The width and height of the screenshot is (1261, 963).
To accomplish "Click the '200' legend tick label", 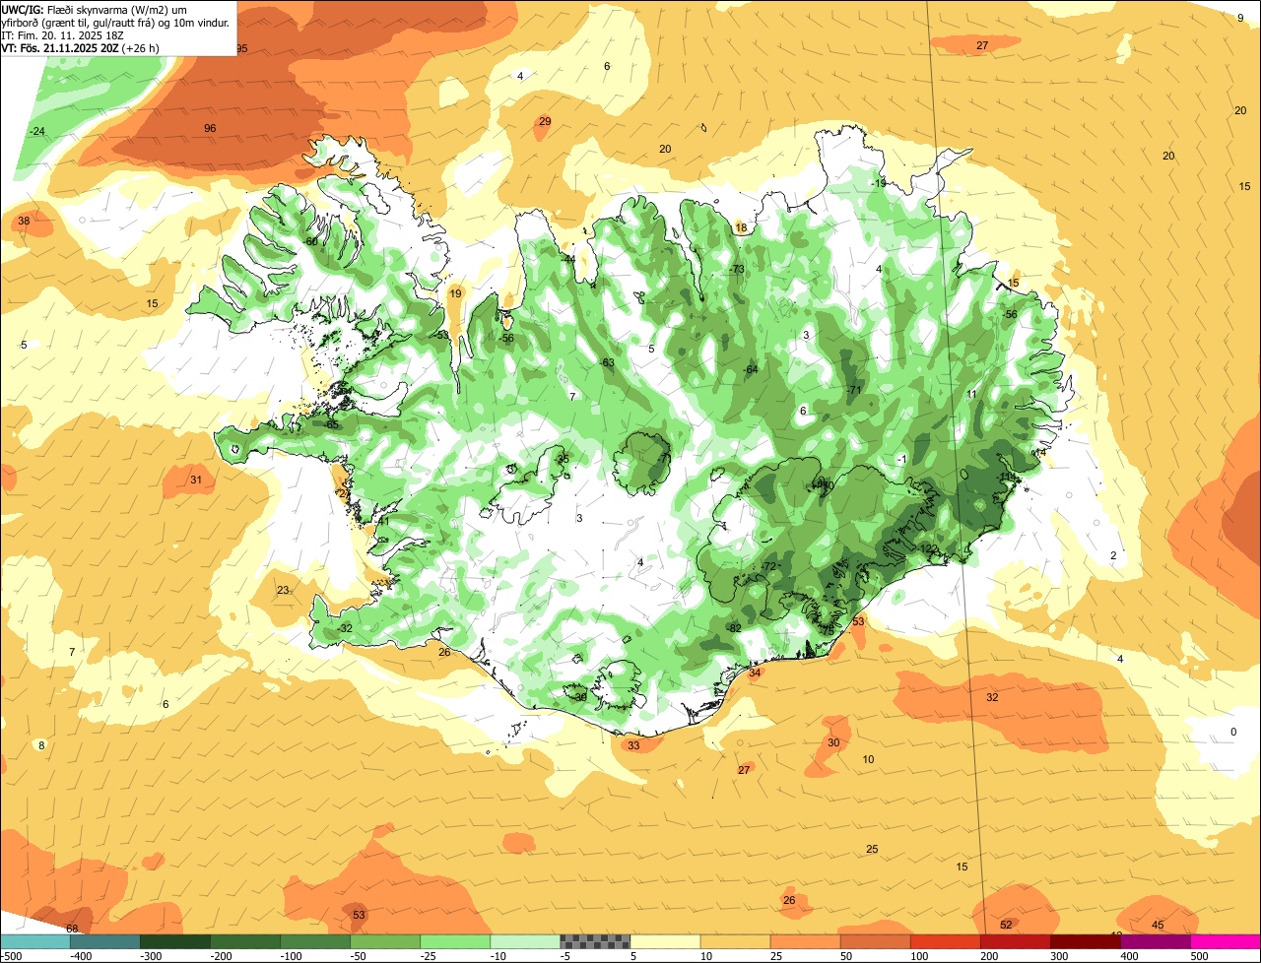I will pos(989,956).
